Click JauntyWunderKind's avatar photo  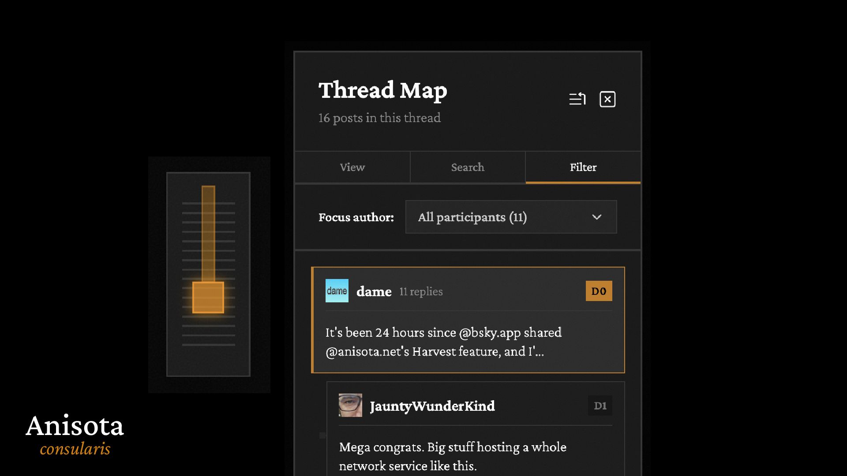350,405
